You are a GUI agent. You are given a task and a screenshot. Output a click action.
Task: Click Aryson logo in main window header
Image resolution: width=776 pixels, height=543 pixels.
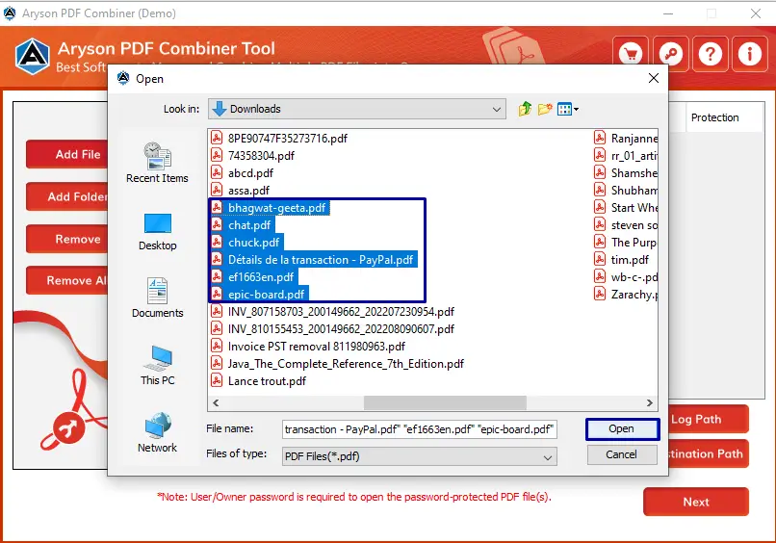[x=32, y=57]
